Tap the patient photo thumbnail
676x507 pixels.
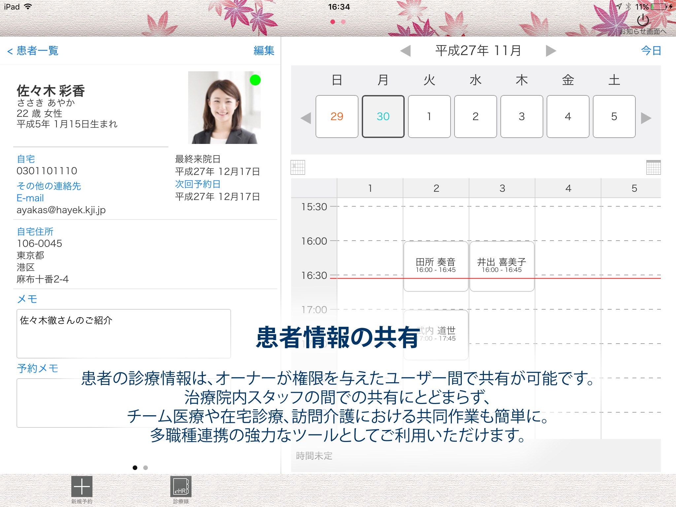click(224, 108)
